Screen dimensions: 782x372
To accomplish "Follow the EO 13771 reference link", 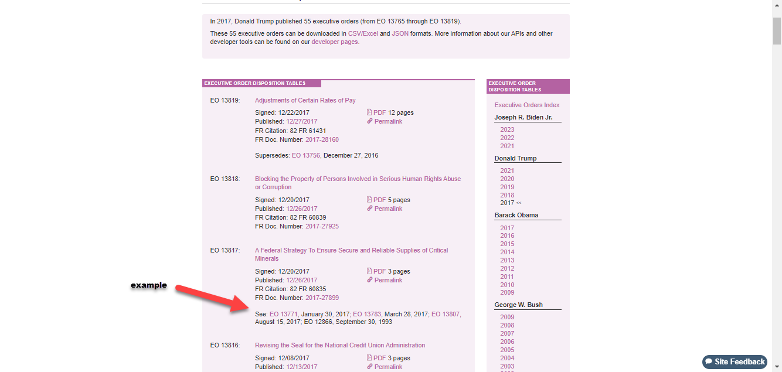I will [284, 314].
